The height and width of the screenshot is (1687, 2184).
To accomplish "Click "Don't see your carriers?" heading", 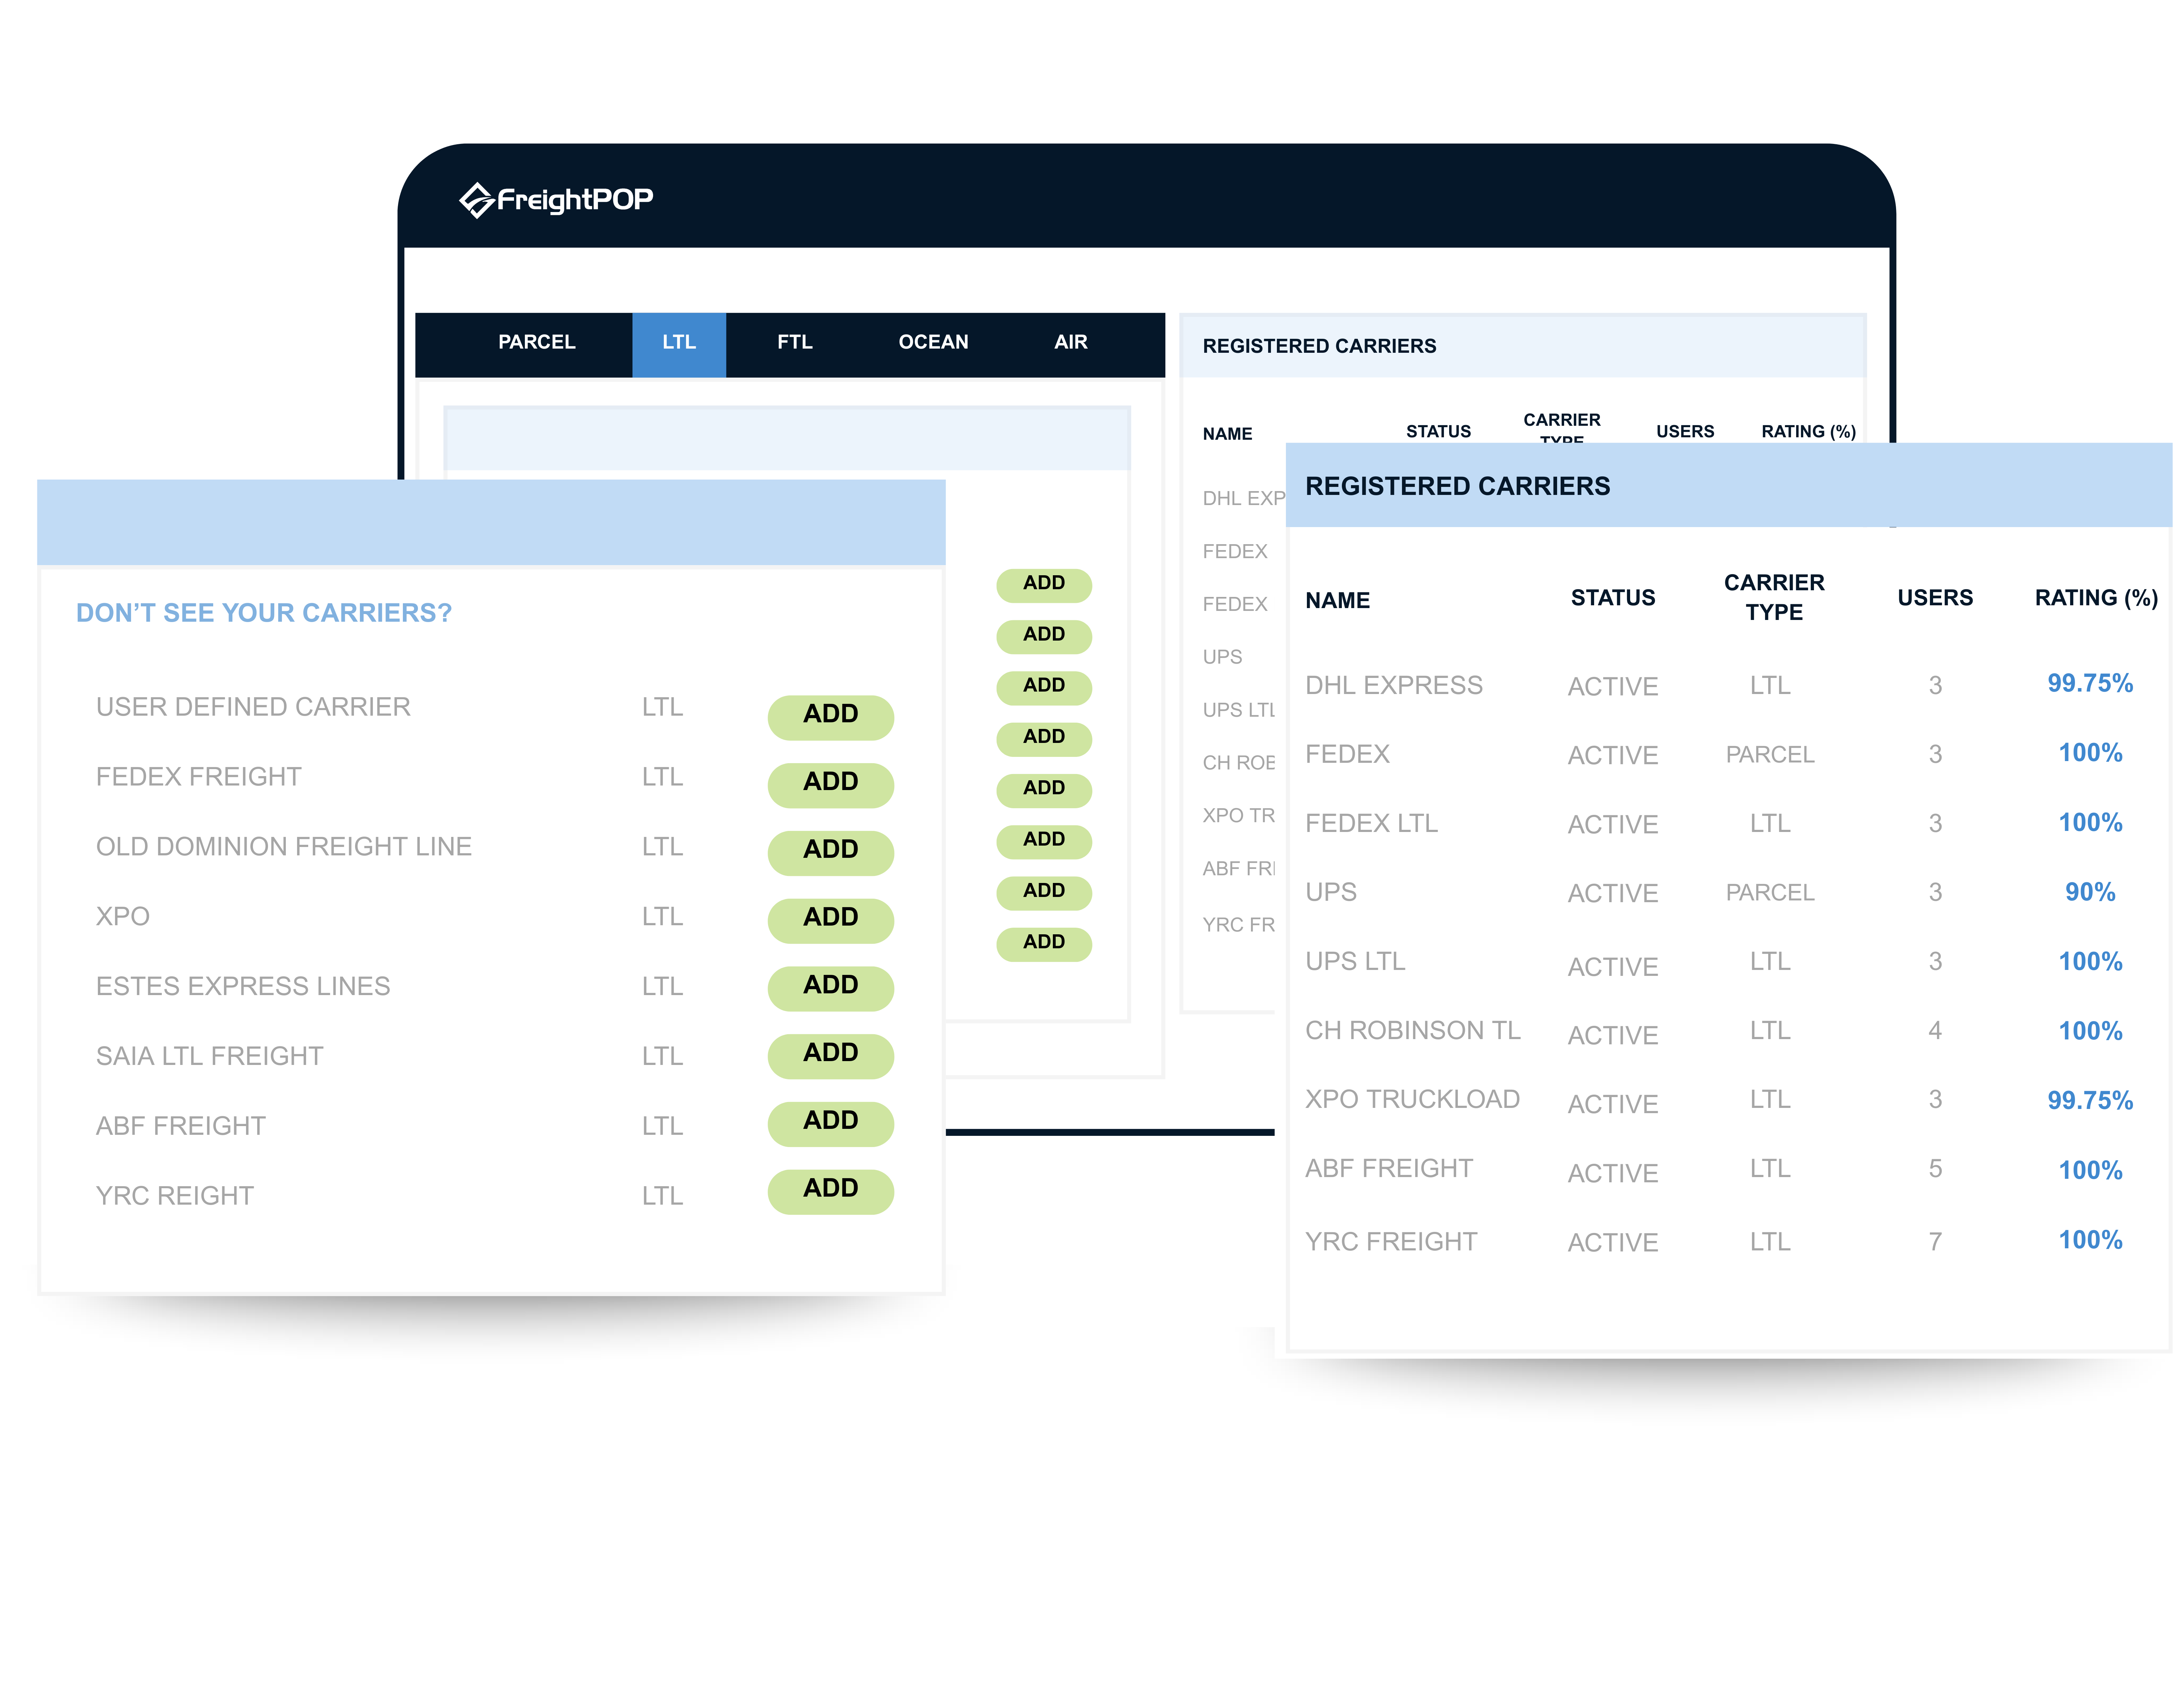I will (x=264, y=613).
